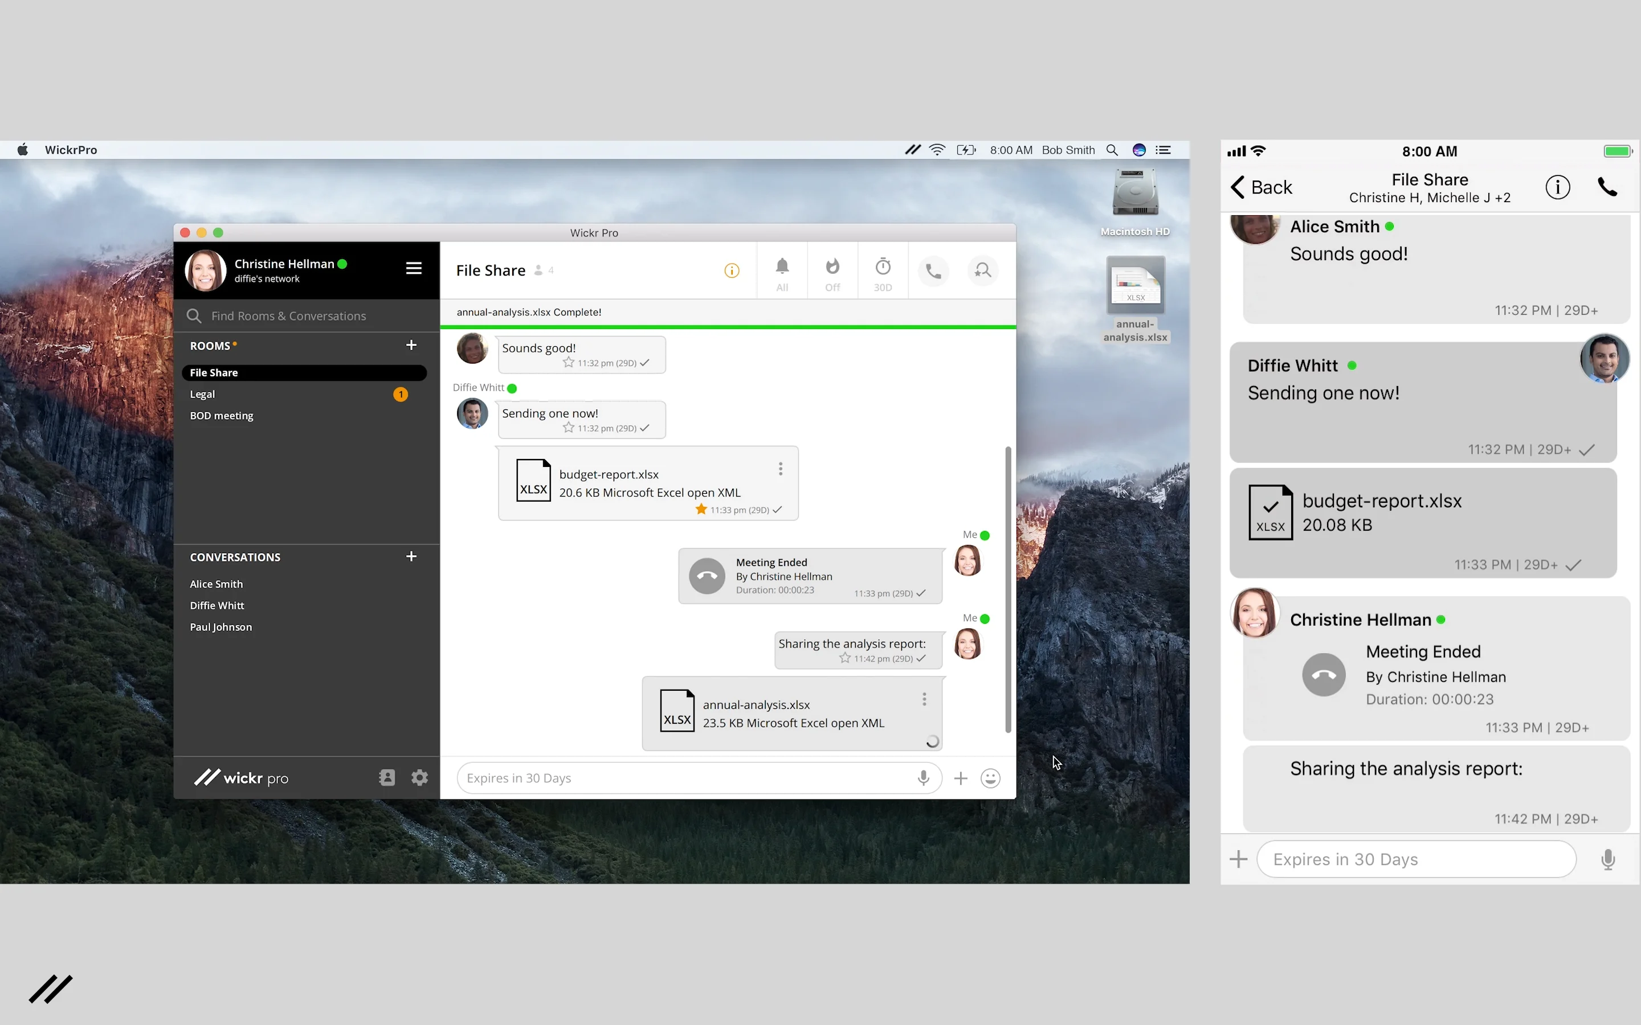This screenshot has height=1025, width=1641.
Task: Open conversation with Diffie Whitt
Action: point(217,605)
